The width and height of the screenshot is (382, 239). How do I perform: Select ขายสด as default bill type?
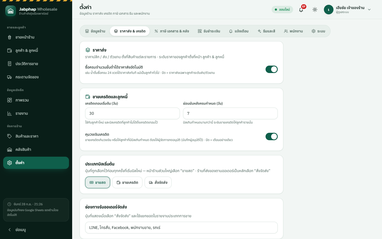(x=98, y=182)
